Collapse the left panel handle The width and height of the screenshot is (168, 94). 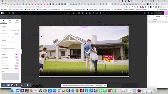click(x=22, y=52)
